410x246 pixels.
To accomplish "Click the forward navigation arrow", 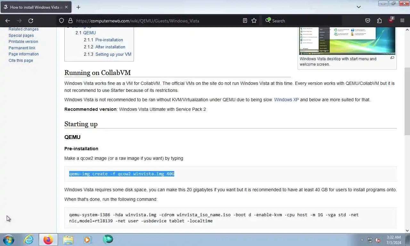I will [x=19, y=21].
